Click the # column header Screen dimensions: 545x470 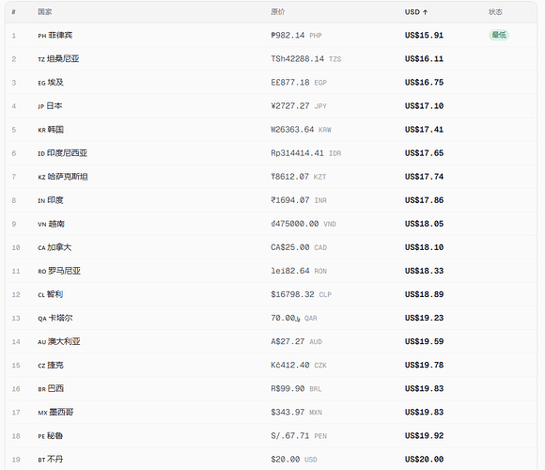click(13, 12)
